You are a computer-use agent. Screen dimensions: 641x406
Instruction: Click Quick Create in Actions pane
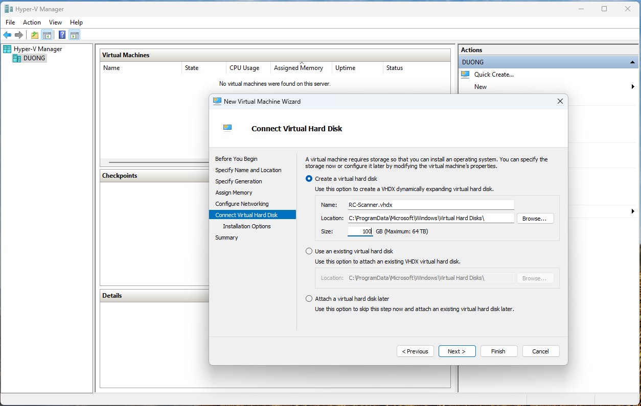click(x=494, y=75)
